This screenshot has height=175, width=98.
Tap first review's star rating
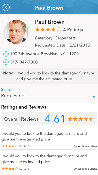tap(10, 146)
